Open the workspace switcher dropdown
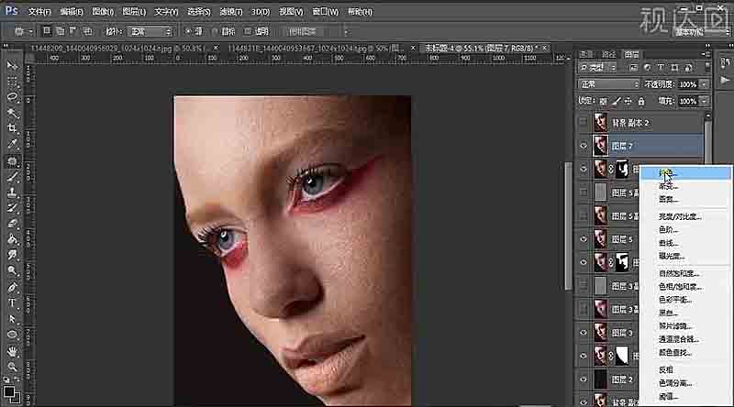 coord(702,32)
